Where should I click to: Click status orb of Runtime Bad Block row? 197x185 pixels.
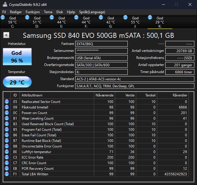pos(7,140)
